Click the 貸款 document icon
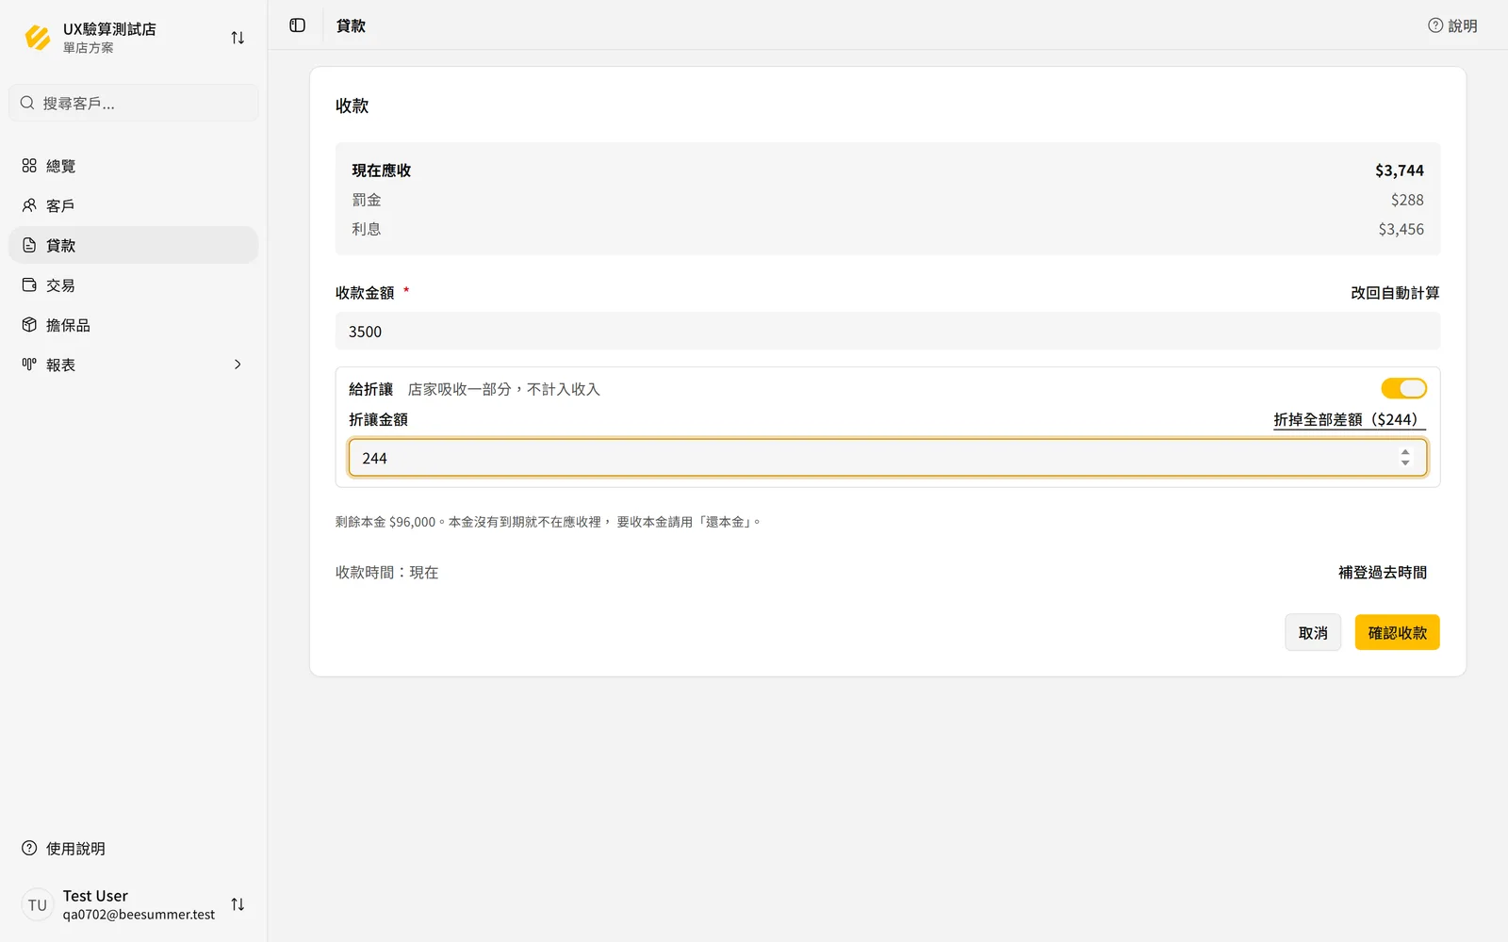The width and height of the screenshot is (1508, 942). click(x=29, y=245)
